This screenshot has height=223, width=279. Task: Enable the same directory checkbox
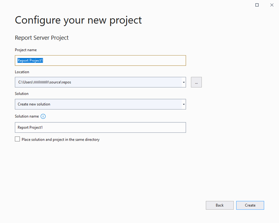coord(17,139)
